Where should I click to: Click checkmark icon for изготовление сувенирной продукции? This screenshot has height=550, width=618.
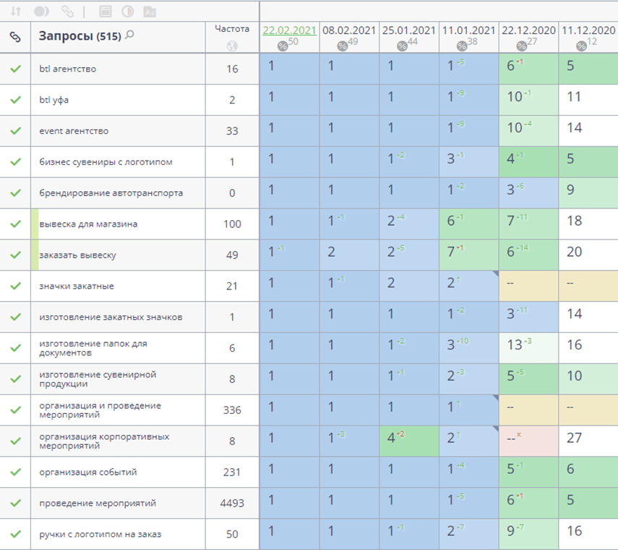pos(15,378)
